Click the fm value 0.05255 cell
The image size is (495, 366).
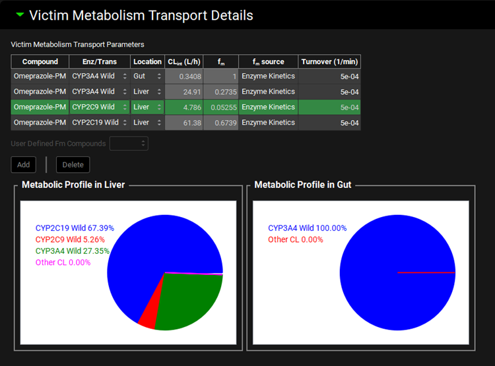(220, 107)
